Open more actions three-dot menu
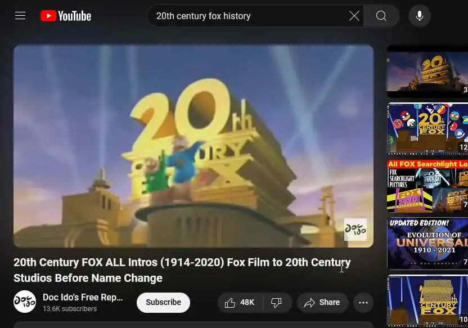The width and height of the screenshot is (468, 328). click(x=363, y=303)
